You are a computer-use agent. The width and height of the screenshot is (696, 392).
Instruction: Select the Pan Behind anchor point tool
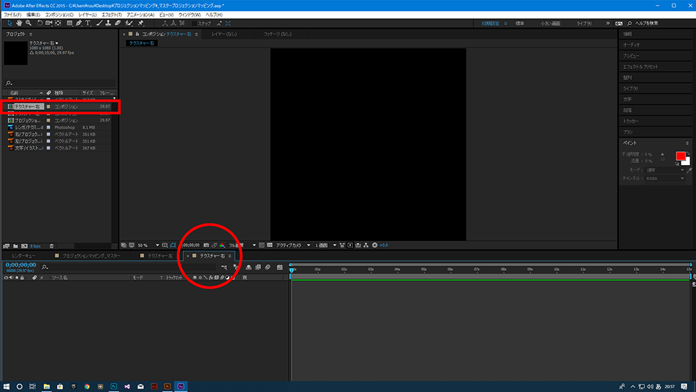point(58,23)
